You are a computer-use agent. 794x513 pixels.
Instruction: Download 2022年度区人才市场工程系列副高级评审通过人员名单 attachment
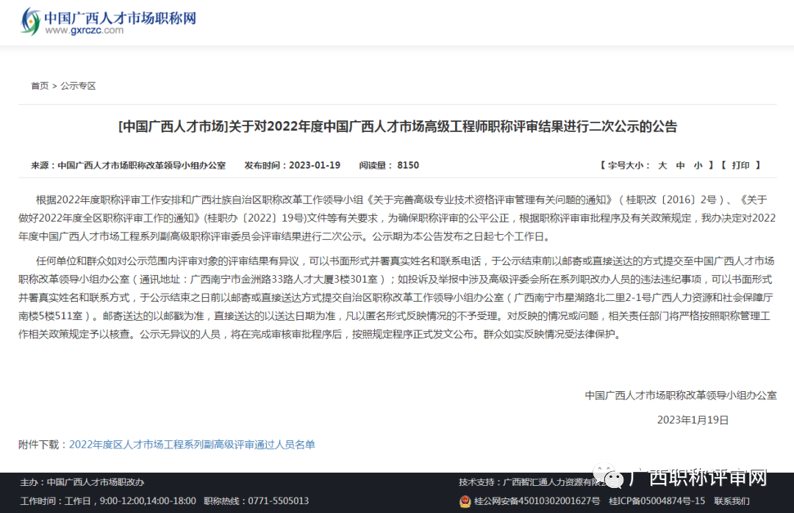click(192, 445)
